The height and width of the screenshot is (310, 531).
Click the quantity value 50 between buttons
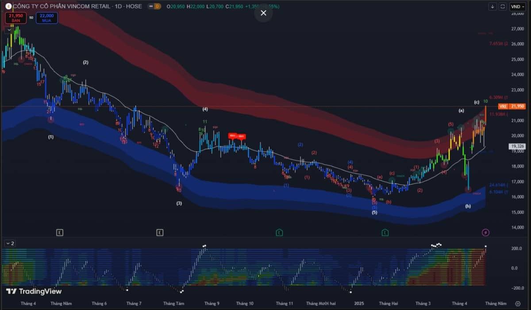pyautogui.click(x=31, y=18)
